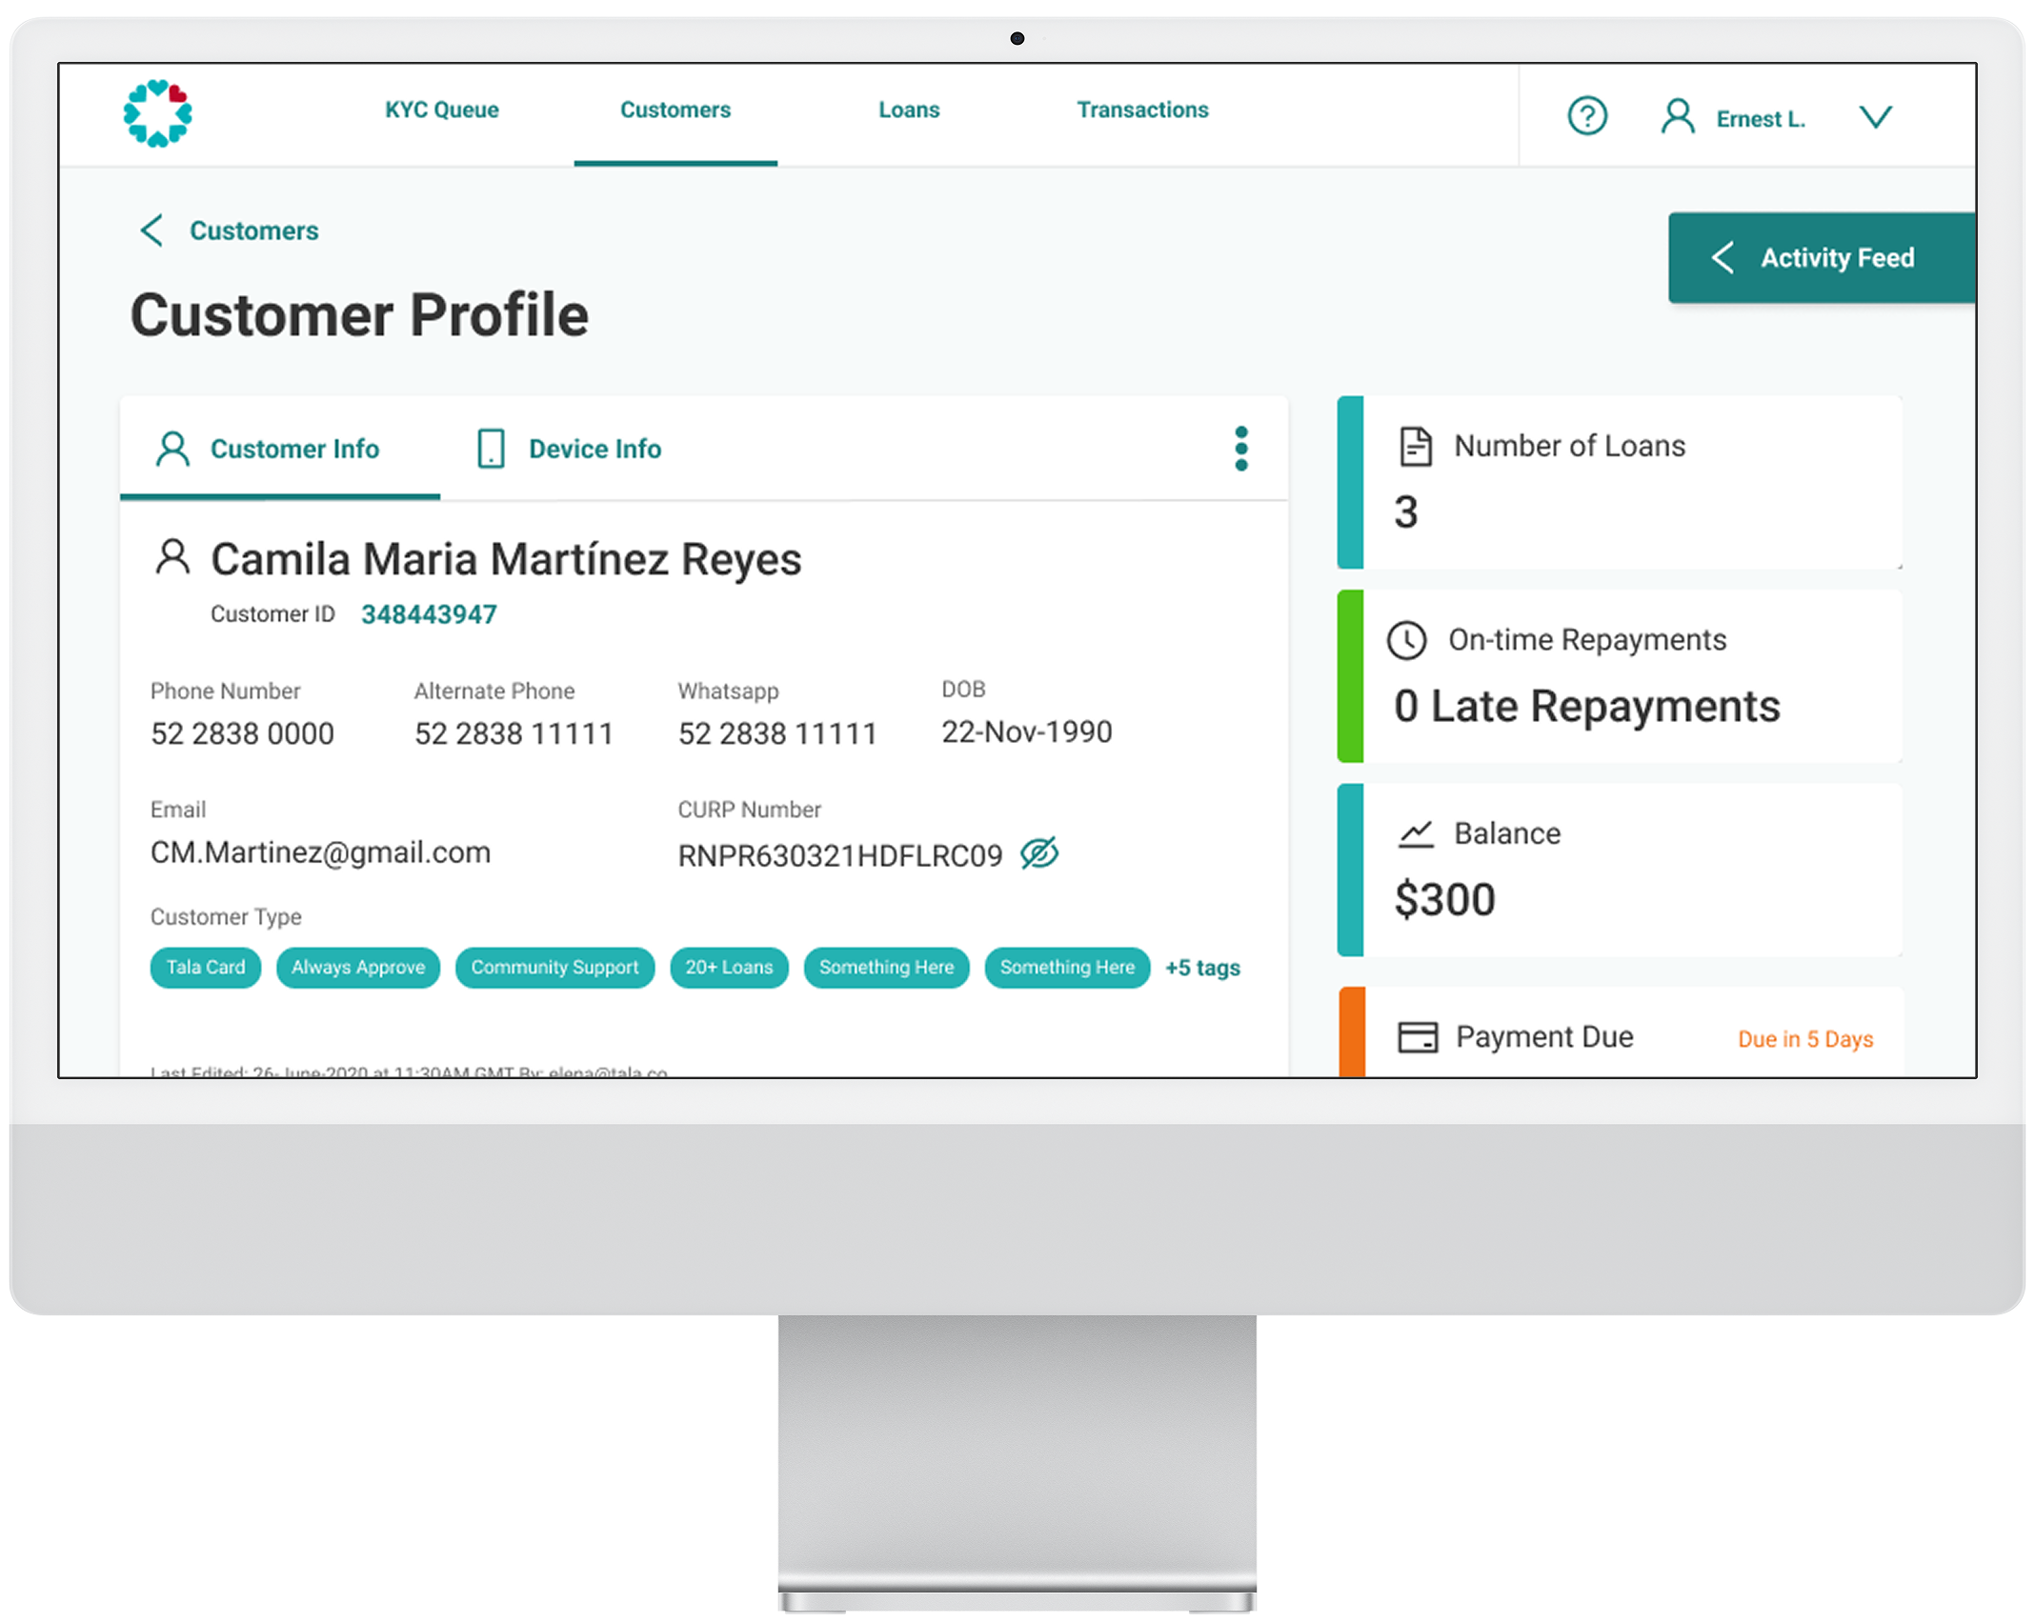Screen dimensions: 2035x1623
Task: Click the Always Approve tag chip
Action: click(358, 968)
